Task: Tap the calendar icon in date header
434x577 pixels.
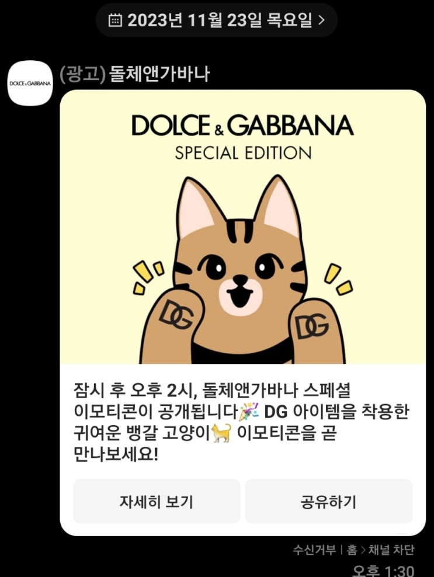Action: tap(115, 20)
